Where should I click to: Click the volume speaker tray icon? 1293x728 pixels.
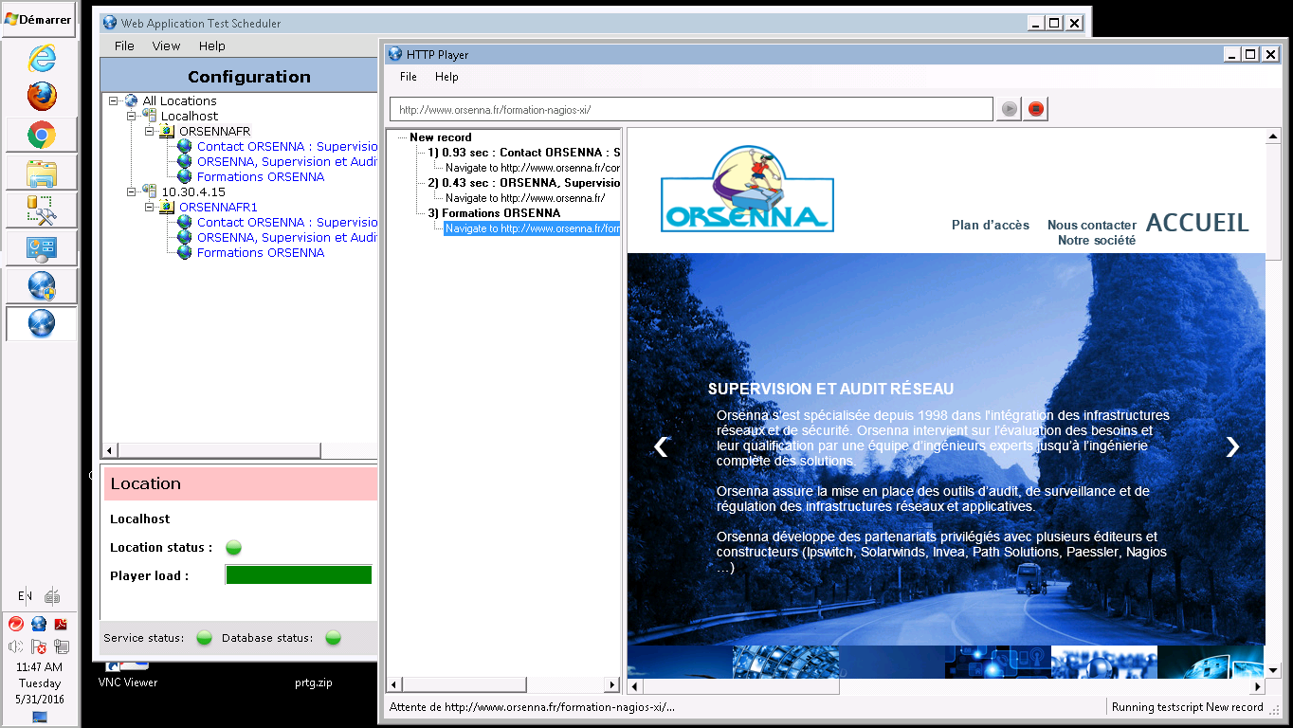click(x=16, y=647)
